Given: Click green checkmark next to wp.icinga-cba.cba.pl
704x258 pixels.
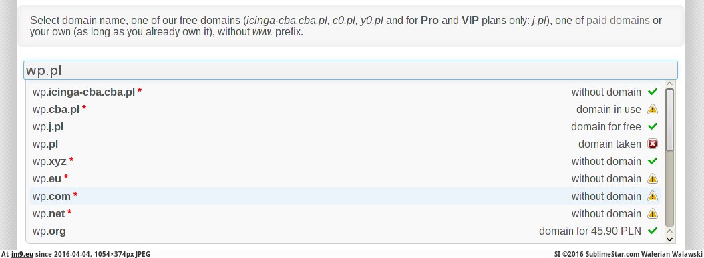Looking at the screenshot, I should click(x=653, y=92).
